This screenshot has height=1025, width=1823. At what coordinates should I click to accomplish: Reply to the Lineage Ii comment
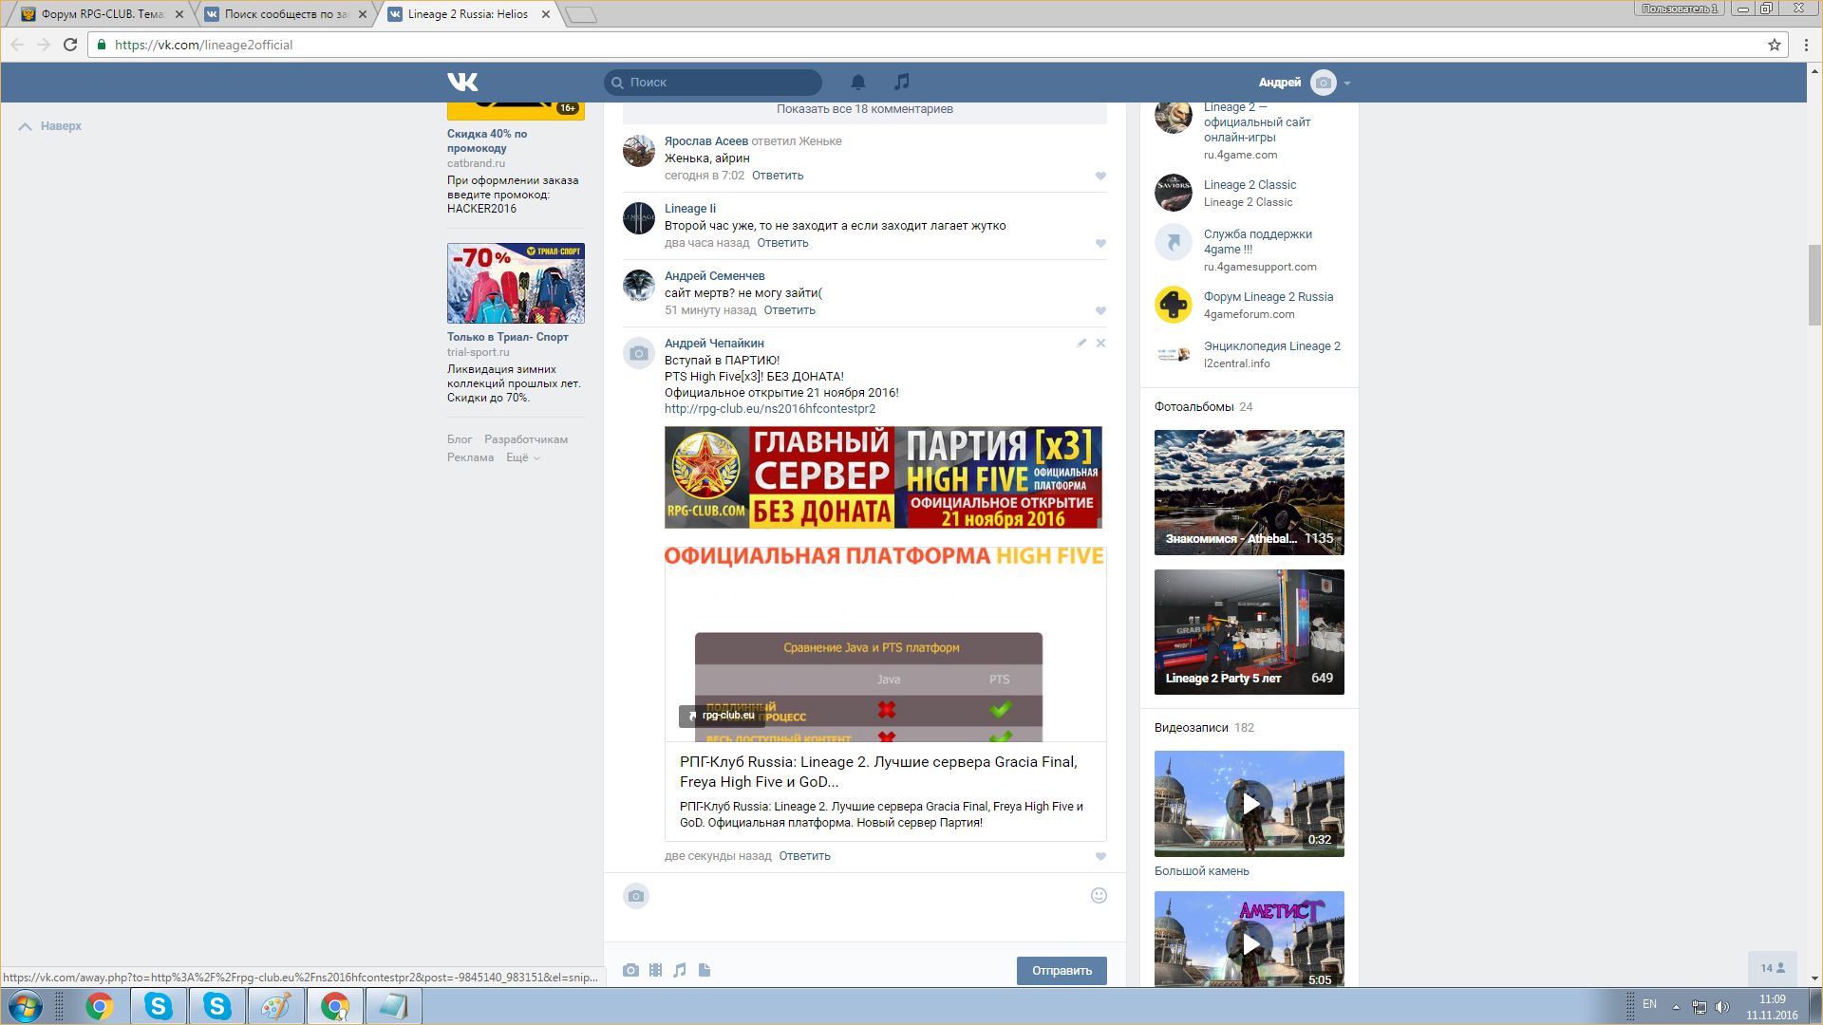point(782,243)
